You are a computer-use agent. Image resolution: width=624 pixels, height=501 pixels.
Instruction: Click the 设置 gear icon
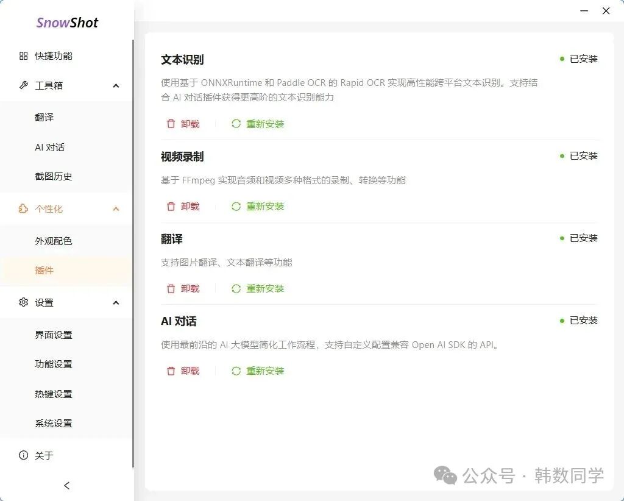[24, 302]
